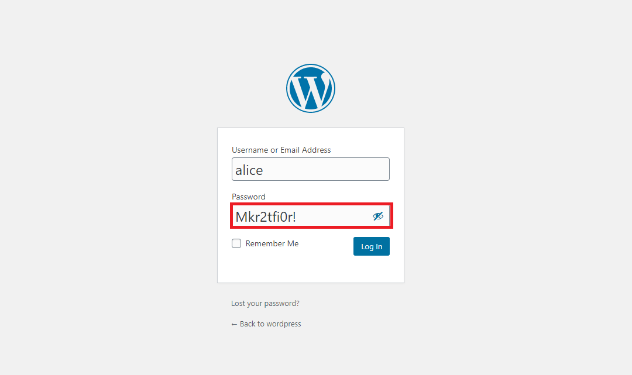The width and height of the screenshot is (632, 375).
Task: Place cursor on the 'Mkr2tfi0r!' password text
Action: click(266, 217)
